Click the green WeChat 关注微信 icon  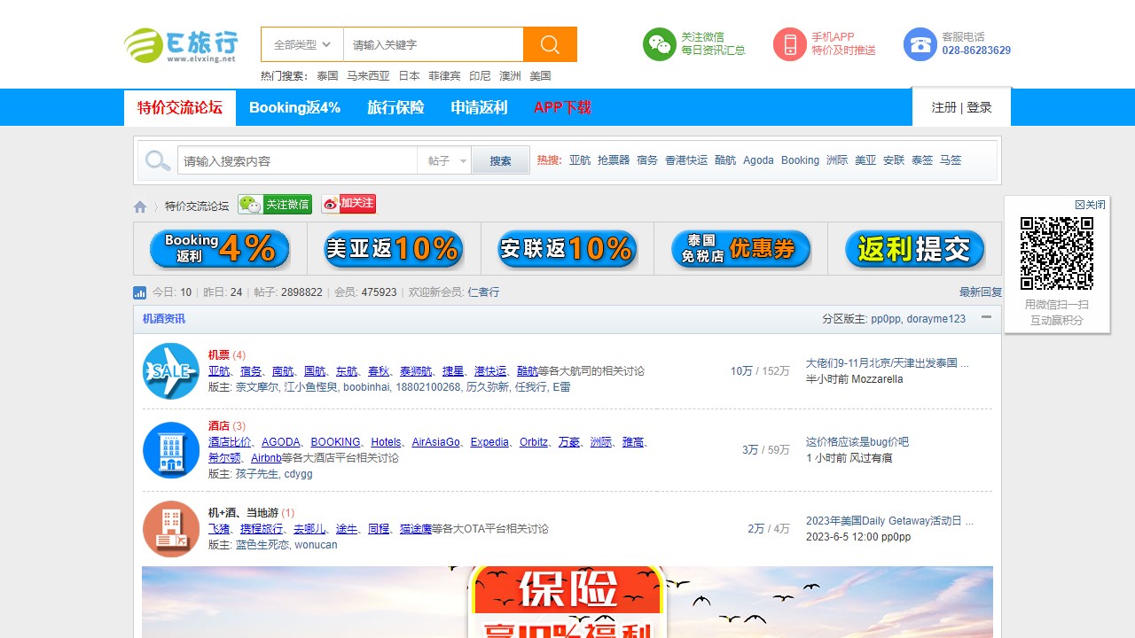658,44
